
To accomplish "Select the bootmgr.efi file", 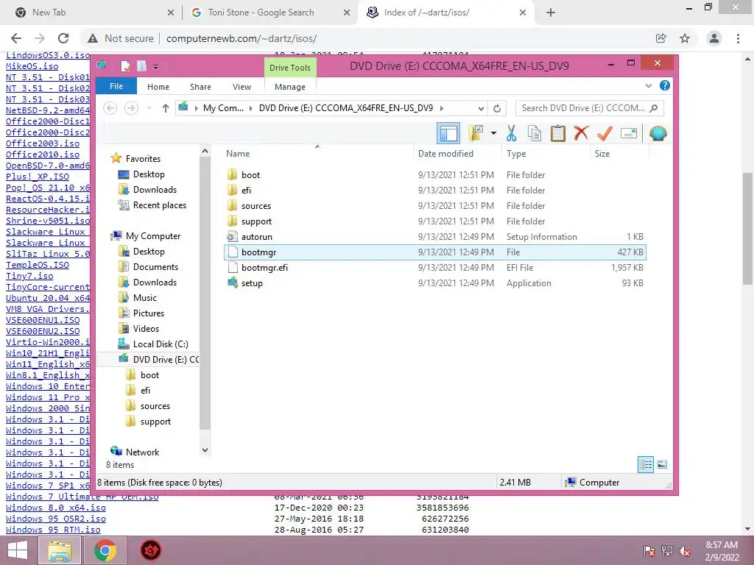I will coord(435,268).
